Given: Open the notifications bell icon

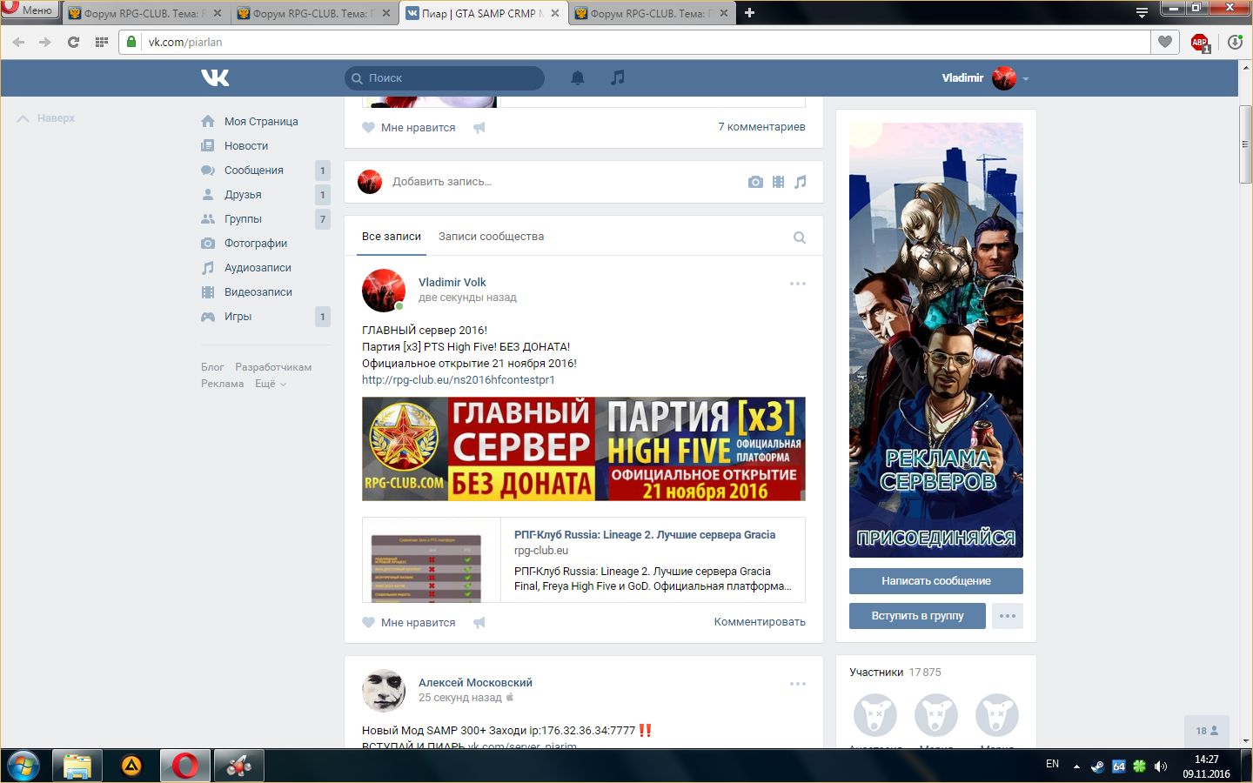Looking at the screenshot, I should pos(577,77).
